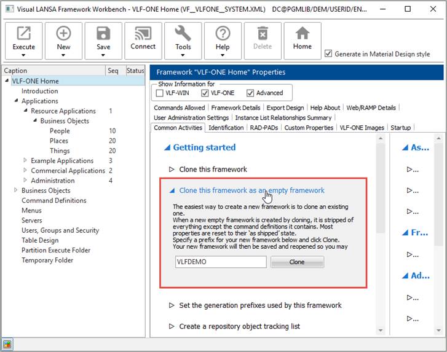Open the Tools wrench icon
447x352 pixels.
tap(183, 34)
